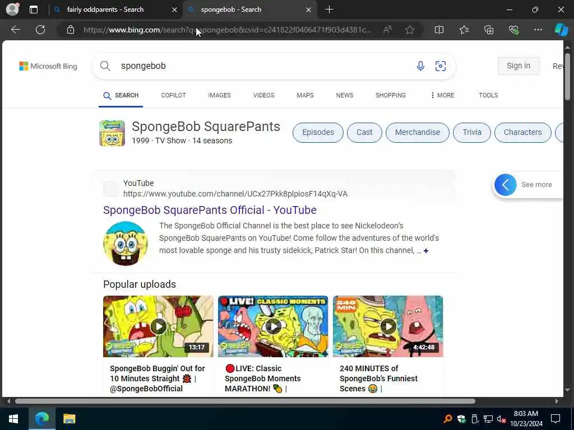Open the NEWS tab

tap(345, 95)
